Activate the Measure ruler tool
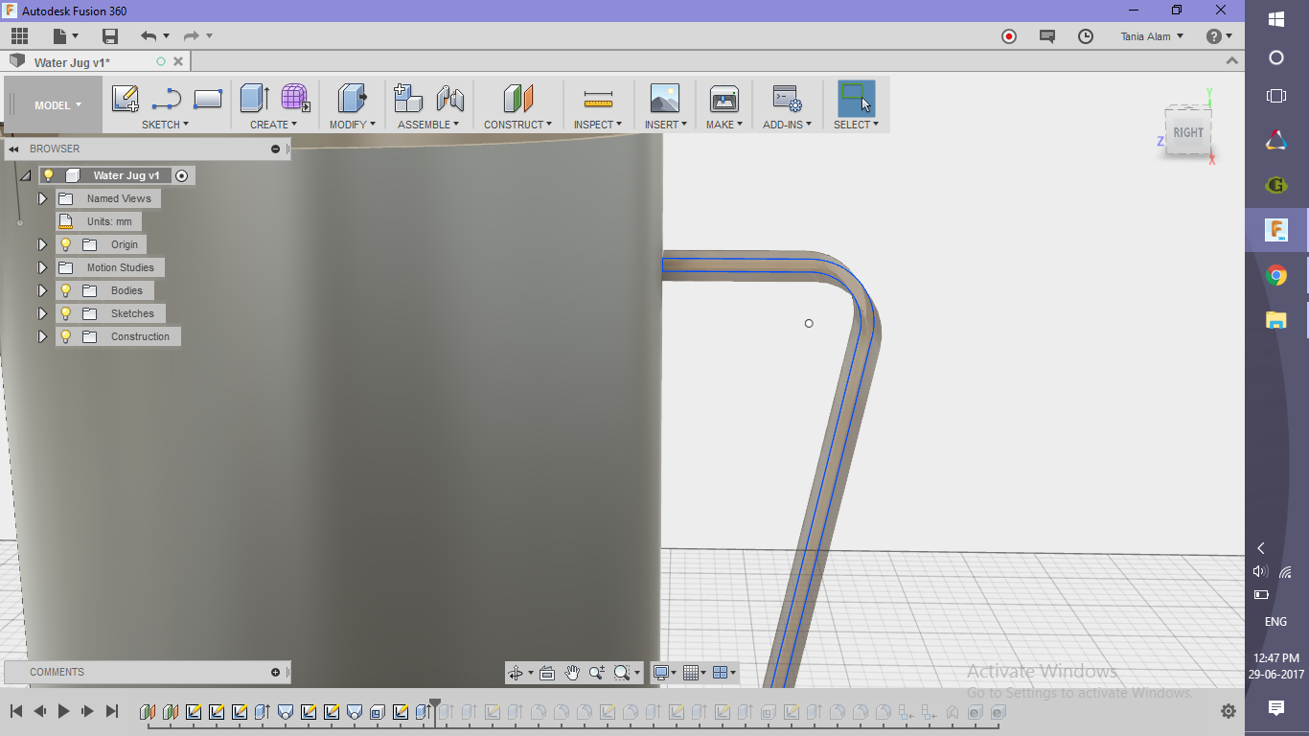This screenshot has width=1309, height=736. point(598,100)
